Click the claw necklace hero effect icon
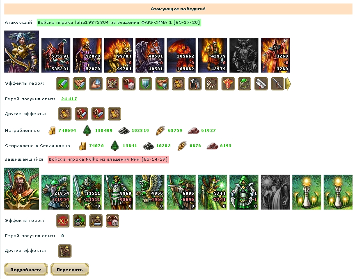Viewport: 355px width, 279px height. click(211, 84)
